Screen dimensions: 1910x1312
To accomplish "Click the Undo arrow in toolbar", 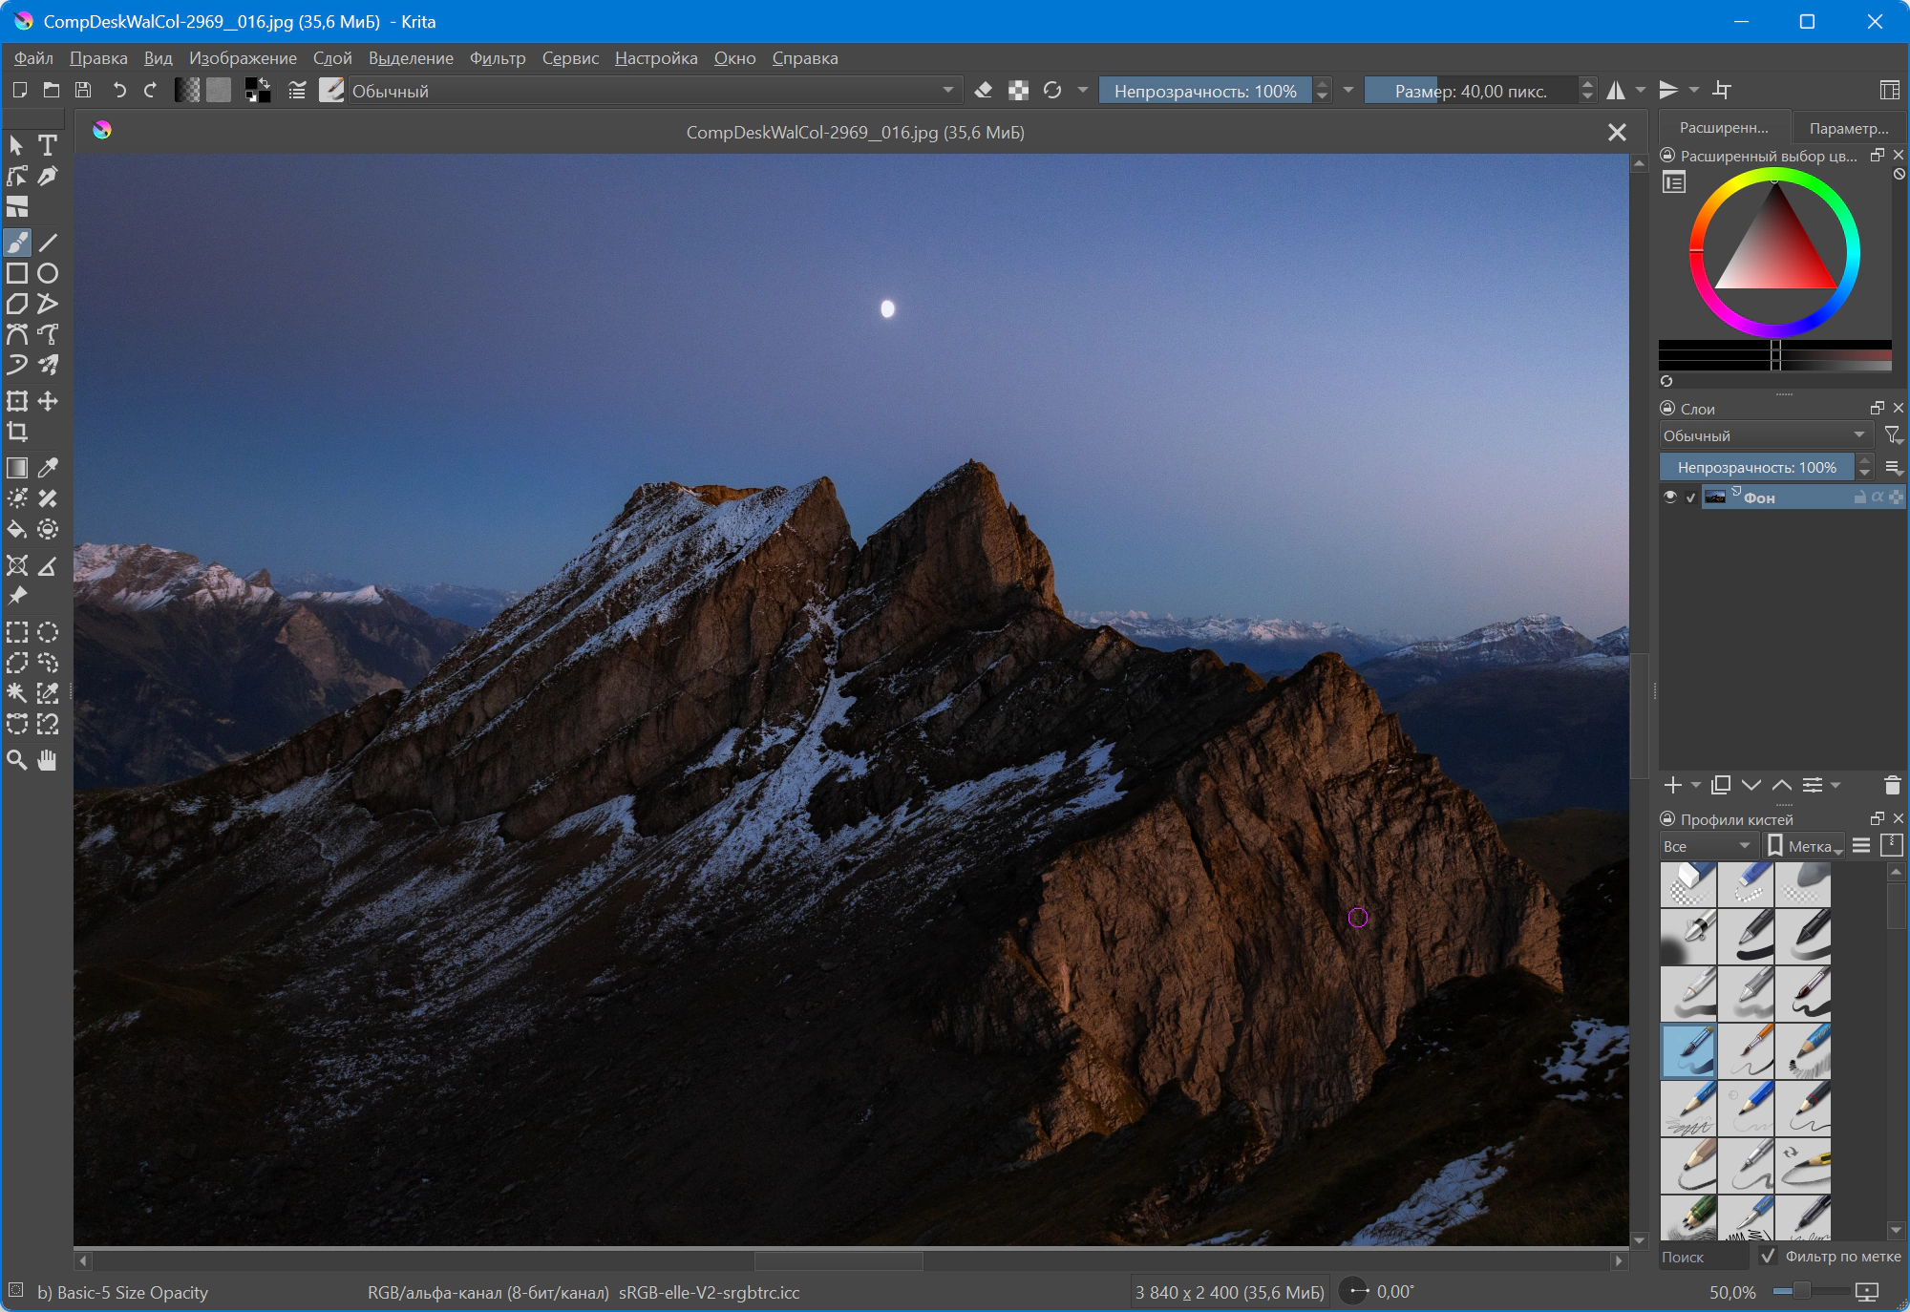I will point(118,90).
